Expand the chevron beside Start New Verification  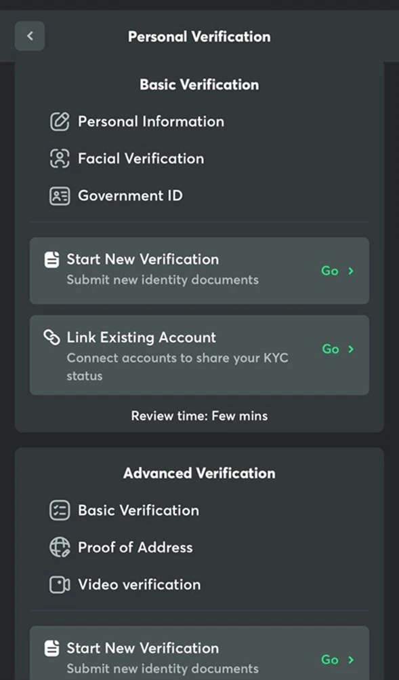(352, 271)
